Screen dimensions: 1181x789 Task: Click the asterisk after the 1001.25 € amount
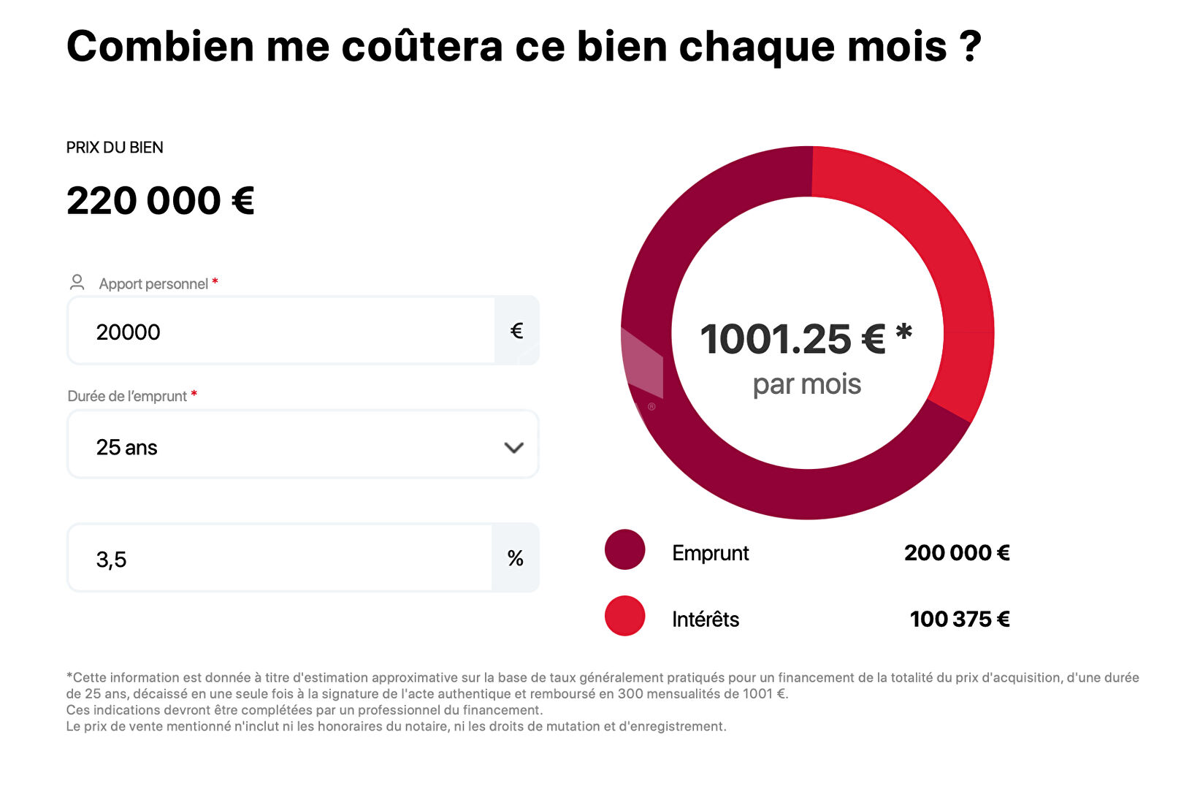(x=903, y=333)
